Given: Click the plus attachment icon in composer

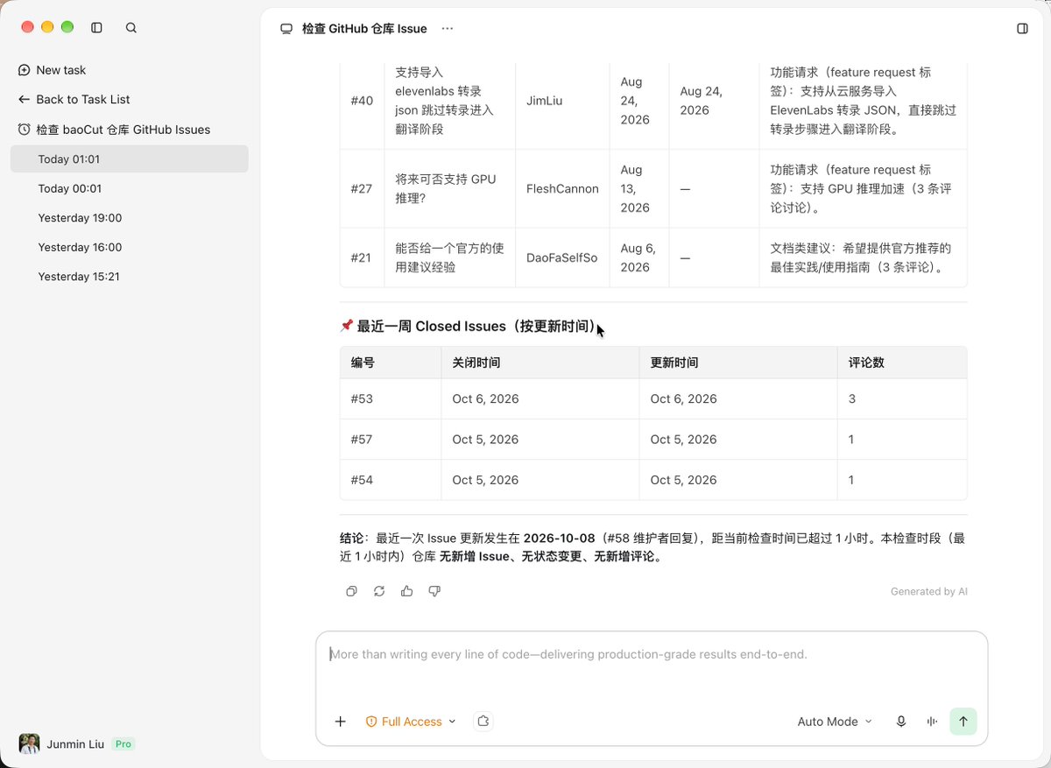Looking at the screenshot, I should tap(341, 722).
